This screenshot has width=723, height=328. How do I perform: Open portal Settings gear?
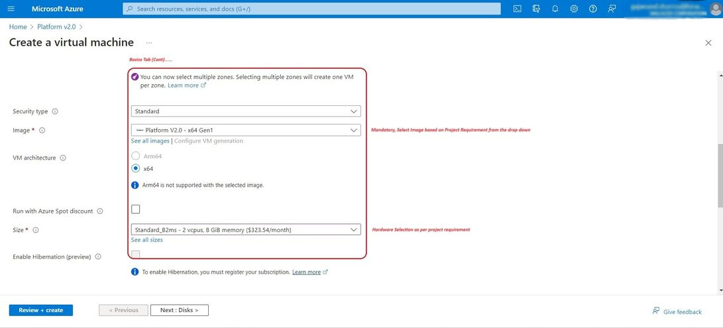click(574, 9)
